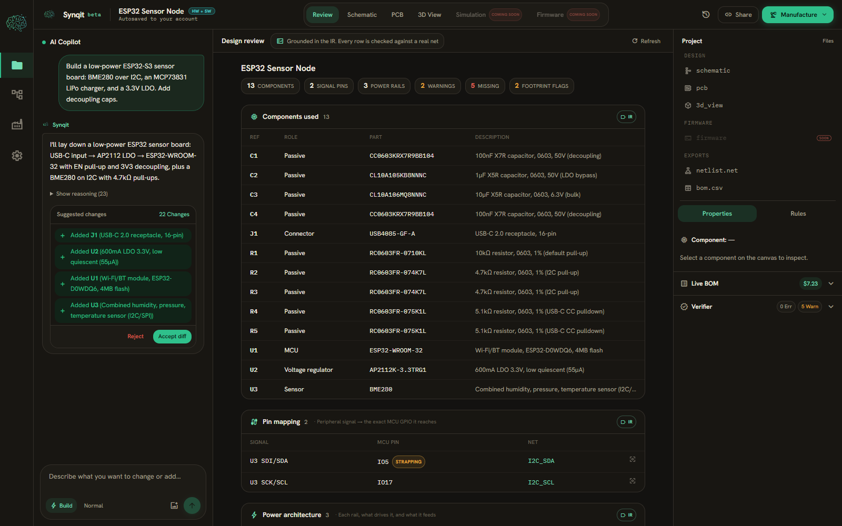Expand the Live BOM section chevron
This screenshot has width=842, height=526.
[831, 284]
